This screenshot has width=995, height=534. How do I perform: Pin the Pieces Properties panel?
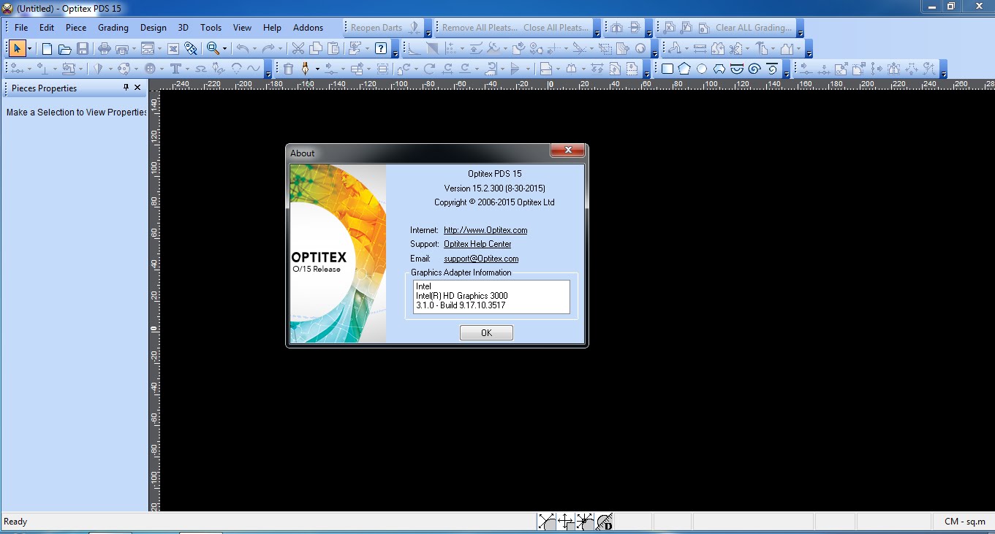coord(126,88)
